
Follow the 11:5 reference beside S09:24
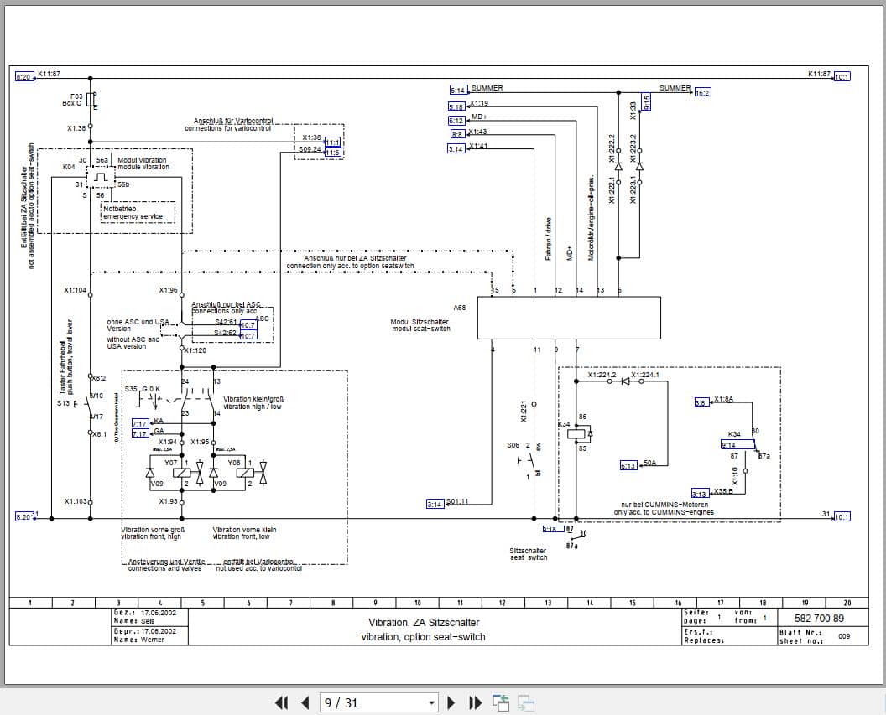(x=333, y=153)
